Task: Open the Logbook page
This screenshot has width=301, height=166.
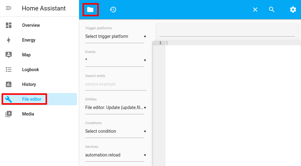Action: click(39, 70)
